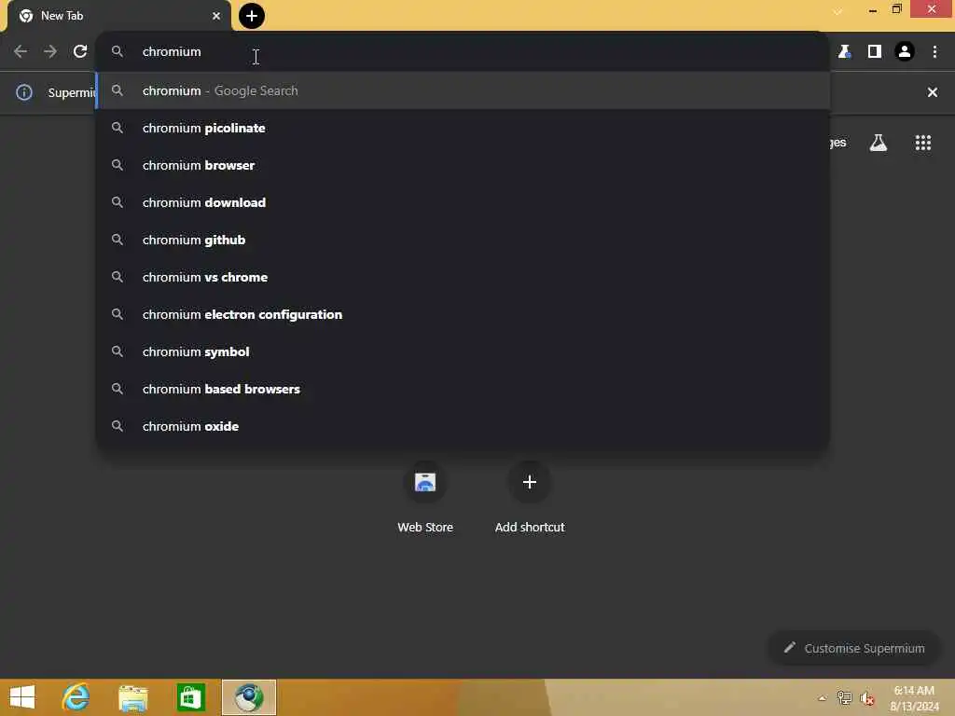The image size is (955, 716).
Task: Click the muted volume tray icon
Action: click(867, 698)
